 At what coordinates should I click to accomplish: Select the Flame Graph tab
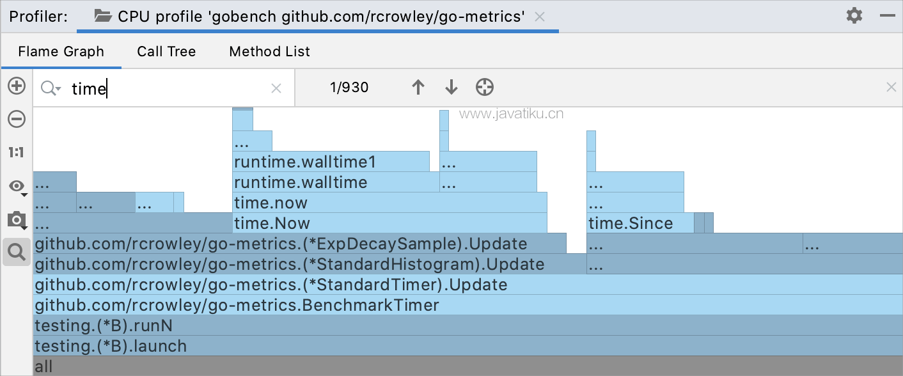click(61, 52)
